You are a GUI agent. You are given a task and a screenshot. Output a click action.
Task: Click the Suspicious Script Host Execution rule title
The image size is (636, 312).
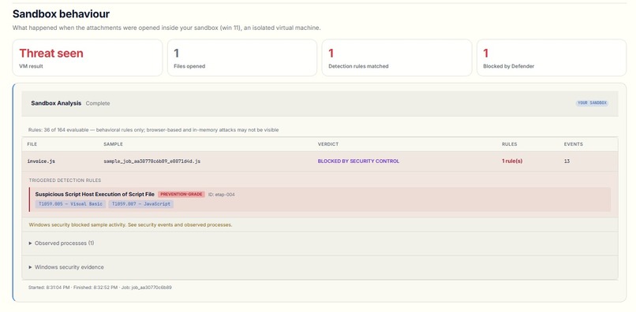95,195
